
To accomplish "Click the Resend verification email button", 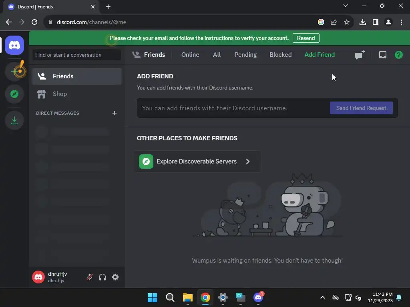I will point(305,38).
